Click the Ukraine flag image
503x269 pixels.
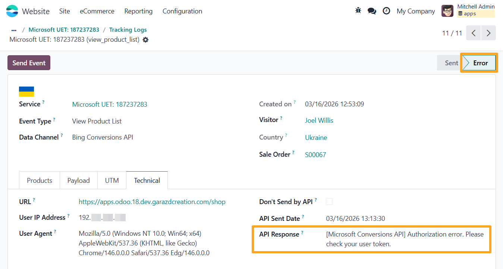pos(26,91)
